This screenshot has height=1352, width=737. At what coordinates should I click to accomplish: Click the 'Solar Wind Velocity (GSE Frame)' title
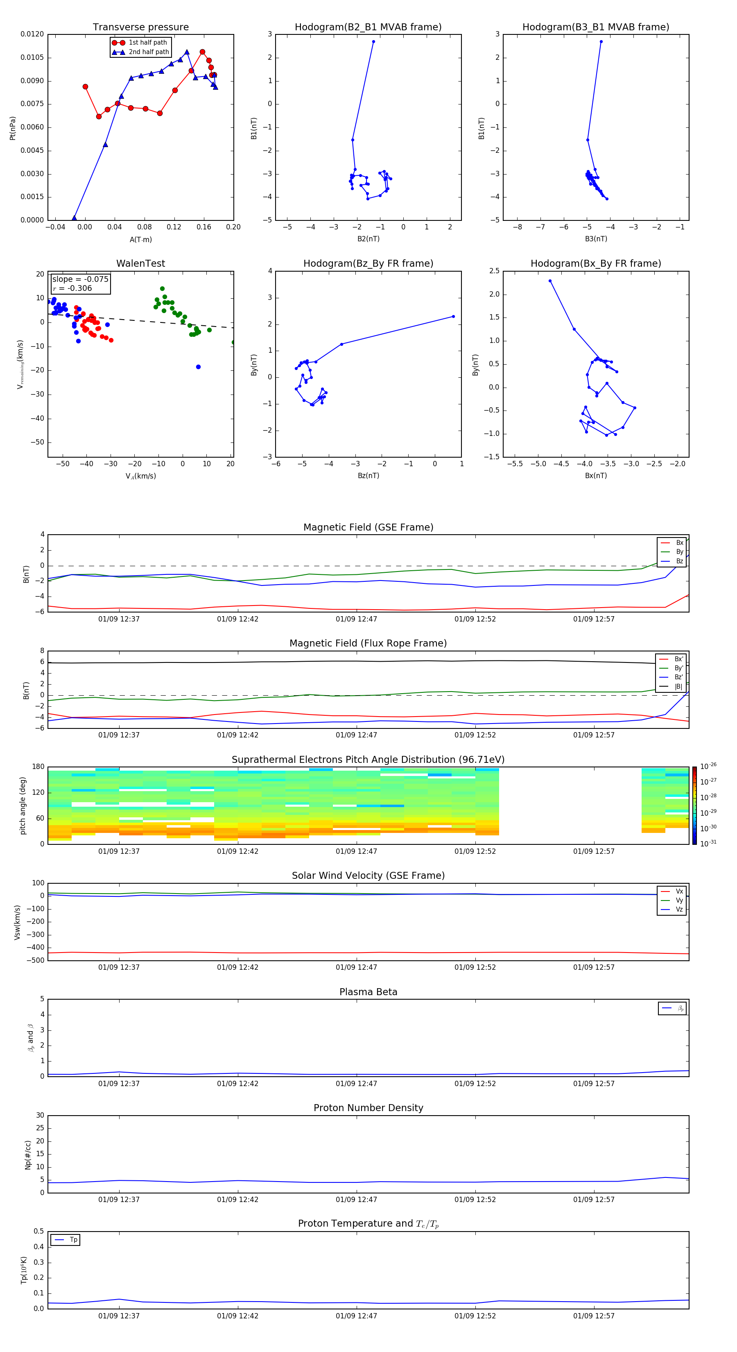click(x=368, y=876)
